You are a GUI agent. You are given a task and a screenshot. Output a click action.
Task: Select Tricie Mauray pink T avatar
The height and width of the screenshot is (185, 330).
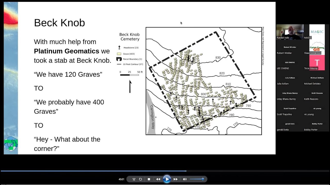pos(317,63)
